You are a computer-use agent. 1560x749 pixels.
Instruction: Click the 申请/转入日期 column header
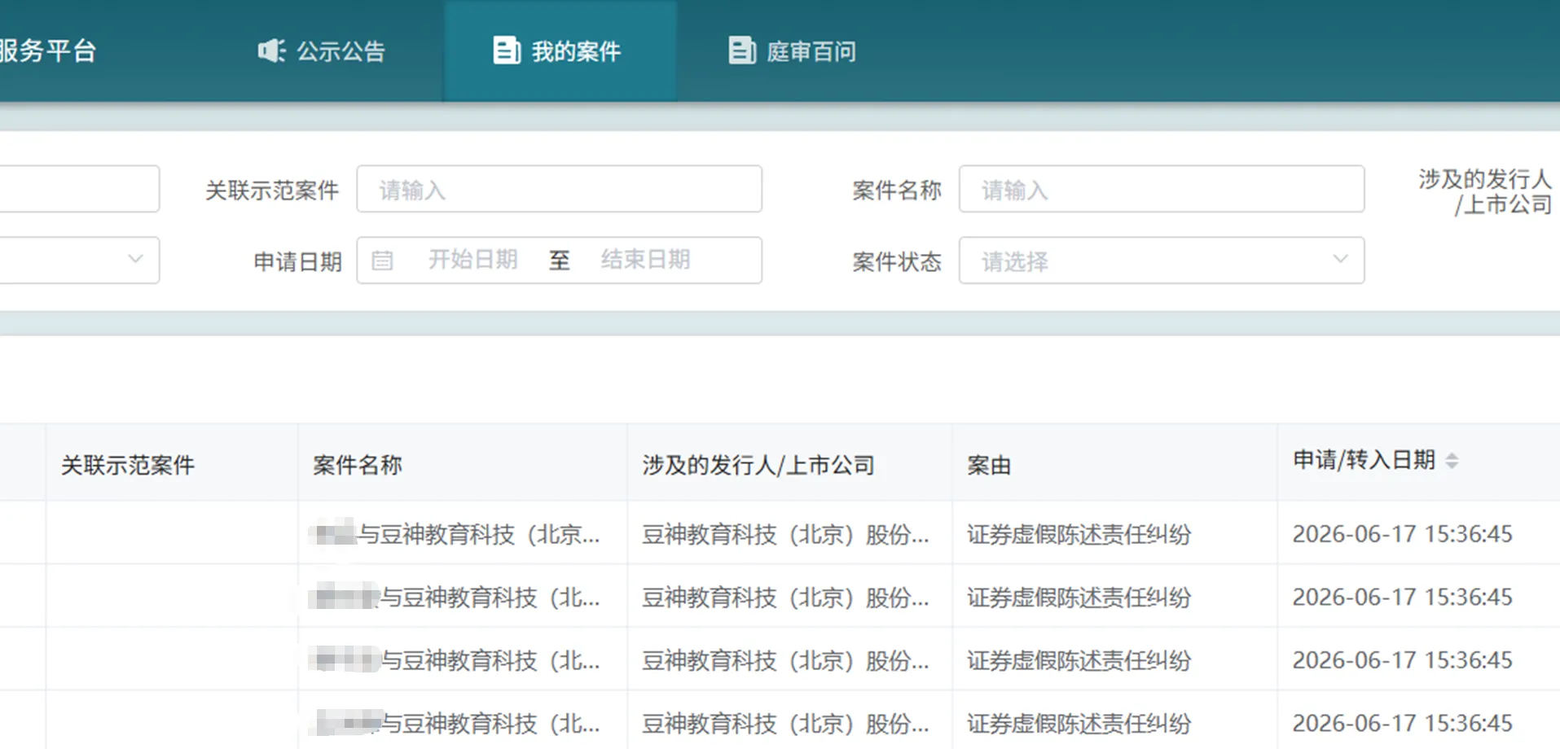(1364, 460)
